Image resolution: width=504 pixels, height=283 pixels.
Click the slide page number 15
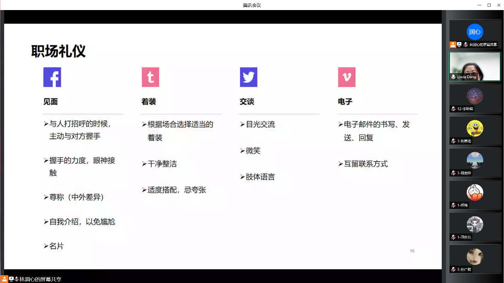(x=412, y=251)
